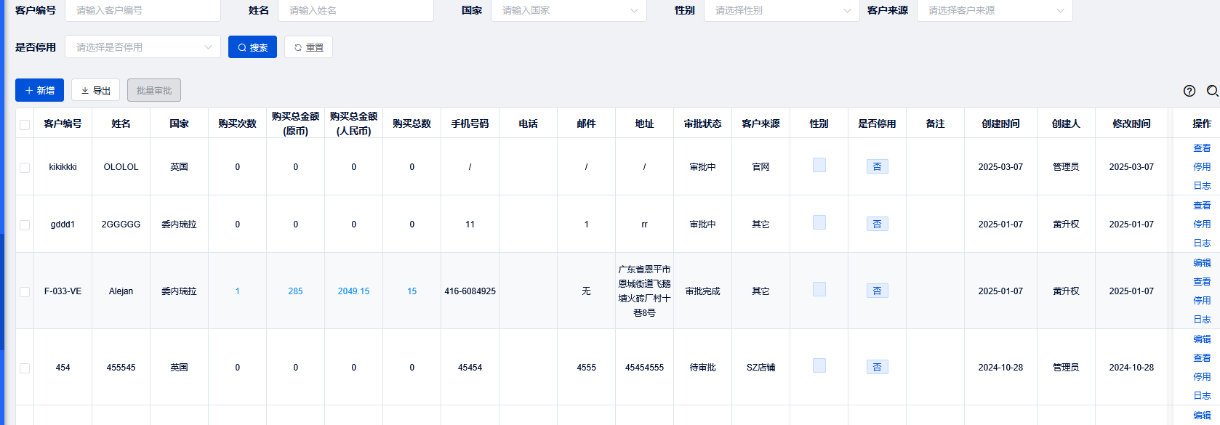
Task: Check the row checkbox for kikikkki
Action: (x=25, y=168)
